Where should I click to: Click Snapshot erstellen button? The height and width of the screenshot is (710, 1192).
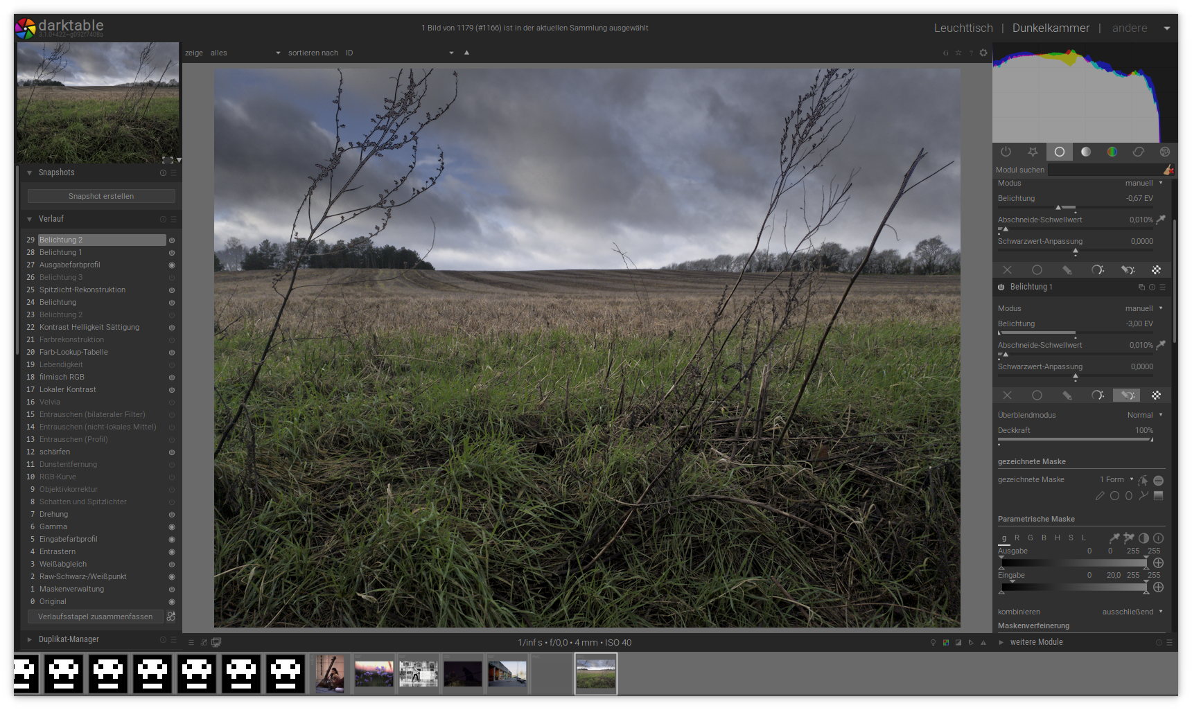[x=101, y=196]
